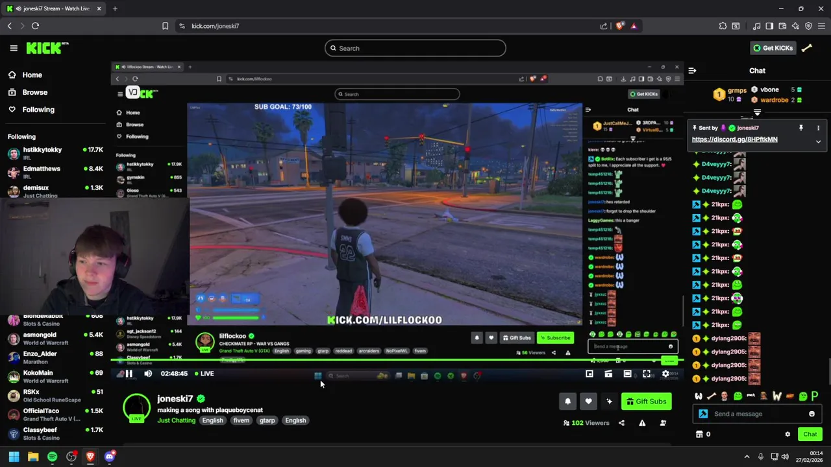
Task: Open the pinned message options menu
Action: [818, 128]
